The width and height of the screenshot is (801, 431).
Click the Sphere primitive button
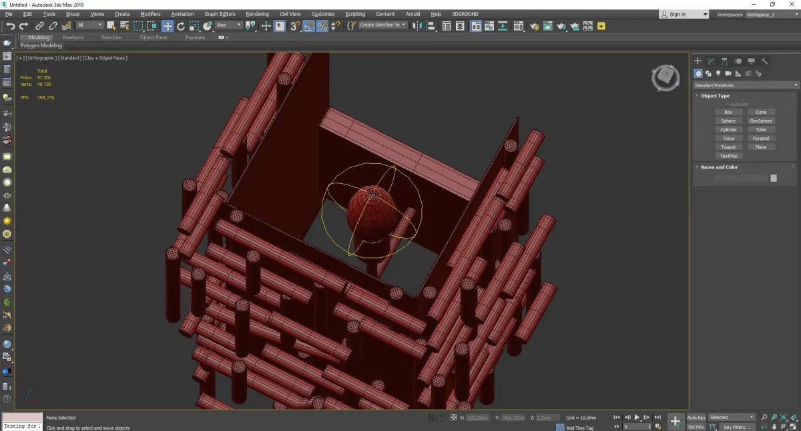(728, 121)
